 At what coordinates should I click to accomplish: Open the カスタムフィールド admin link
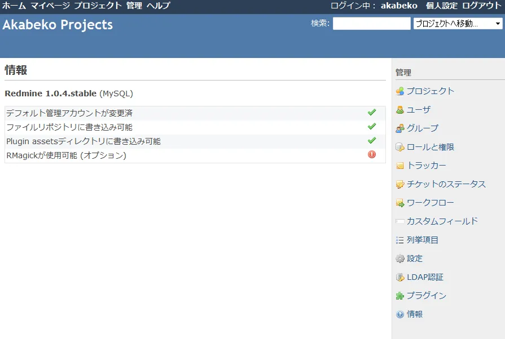[x=442, y=221]
